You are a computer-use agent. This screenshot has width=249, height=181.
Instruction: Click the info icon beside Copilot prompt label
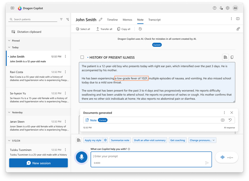click(129, 149)
